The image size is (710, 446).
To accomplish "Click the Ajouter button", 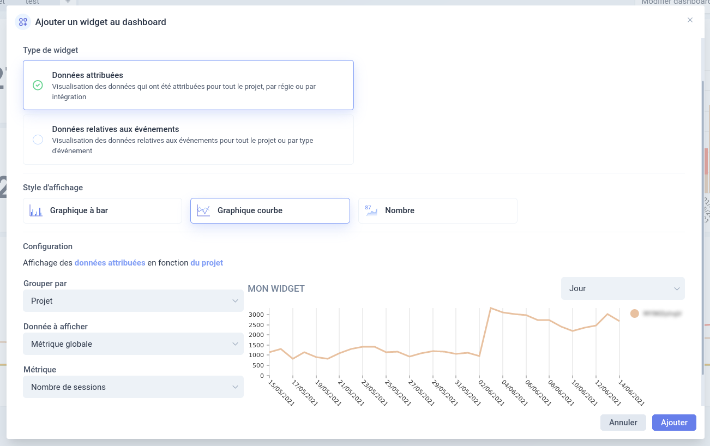I will [674, 423].
